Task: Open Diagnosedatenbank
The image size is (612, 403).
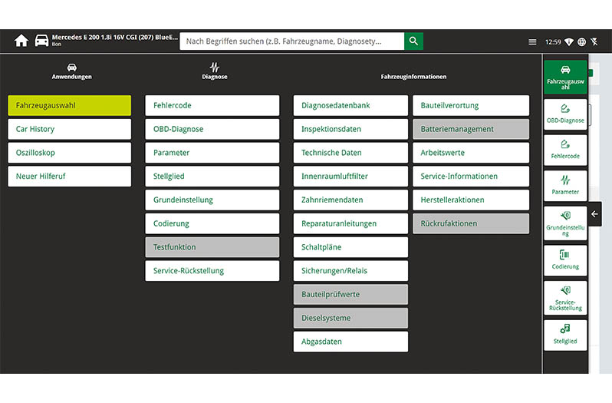Action: tap(350, 106)
